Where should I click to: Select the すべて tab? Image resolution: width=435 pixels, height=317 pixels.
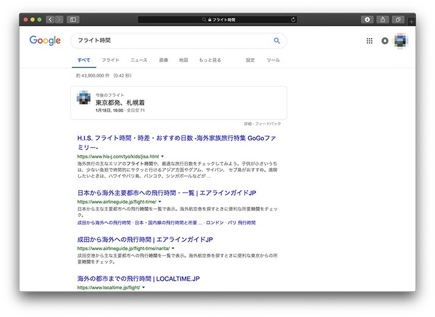[x=84, y=60]
